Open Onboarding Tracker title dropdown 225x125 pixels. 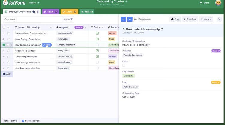(x=126, y=2)
